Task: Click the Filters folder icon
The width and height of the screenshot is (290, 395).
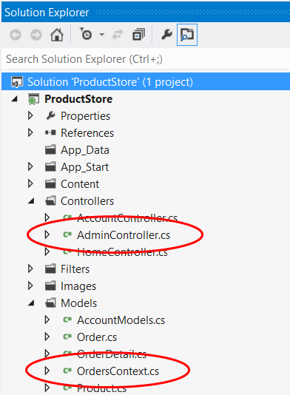Action: coord(50,269)
